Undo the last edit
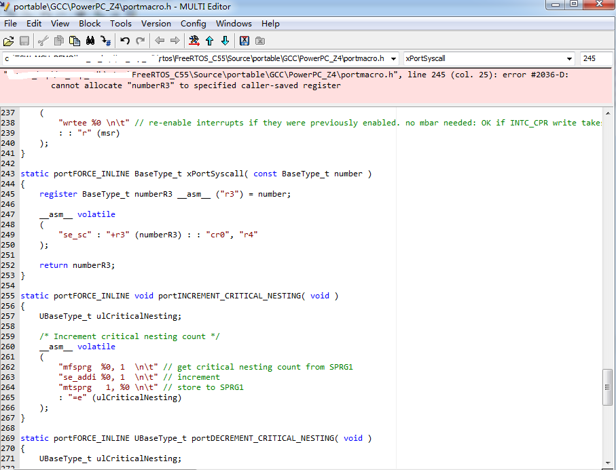The width and height of the screenshot is (616, 470). 125,41
